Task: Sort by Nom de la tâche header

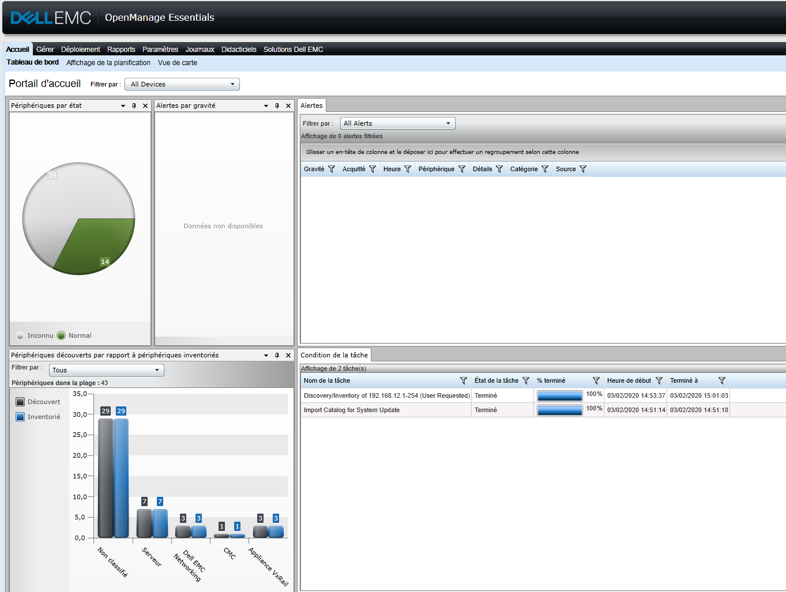Action: (327, 380)
